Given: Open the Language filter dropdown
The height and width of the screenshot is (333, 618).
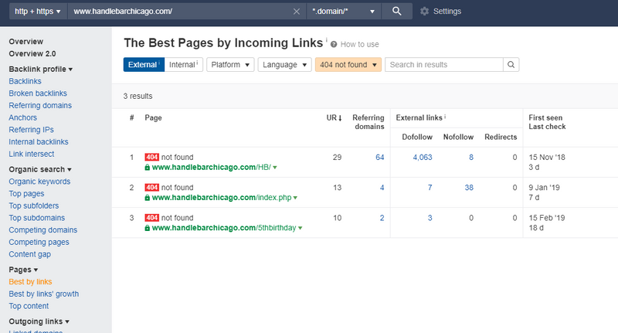Looking at the screenshot, I should 284,65.
